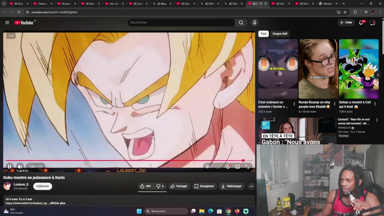
Task: Reload the page in Chrome
Action: click(19, 12)
